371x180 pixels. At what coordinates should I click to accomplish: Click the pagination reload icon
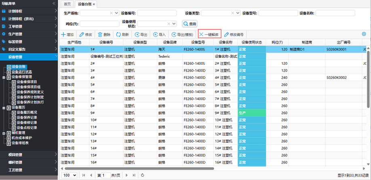pos(142,175)
